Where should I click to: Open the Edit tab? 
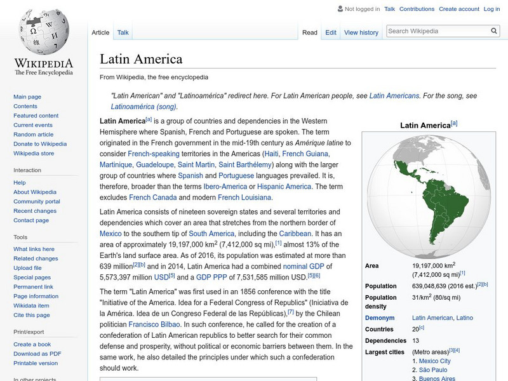tap(331, 32)
